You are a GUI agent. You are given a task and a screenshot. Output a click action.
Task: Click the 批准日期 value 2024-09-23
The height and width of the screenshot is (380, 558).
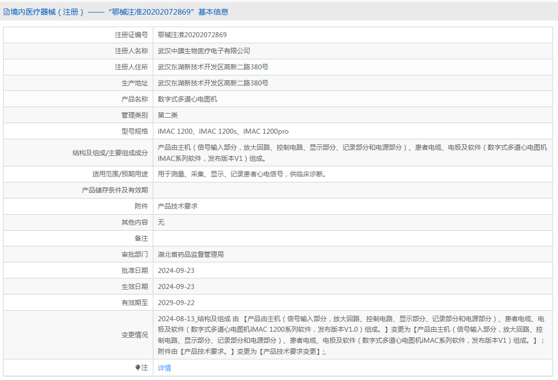176,270
